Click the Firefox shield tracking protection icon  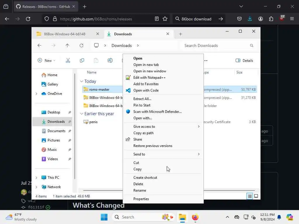(x=47, y=19)
